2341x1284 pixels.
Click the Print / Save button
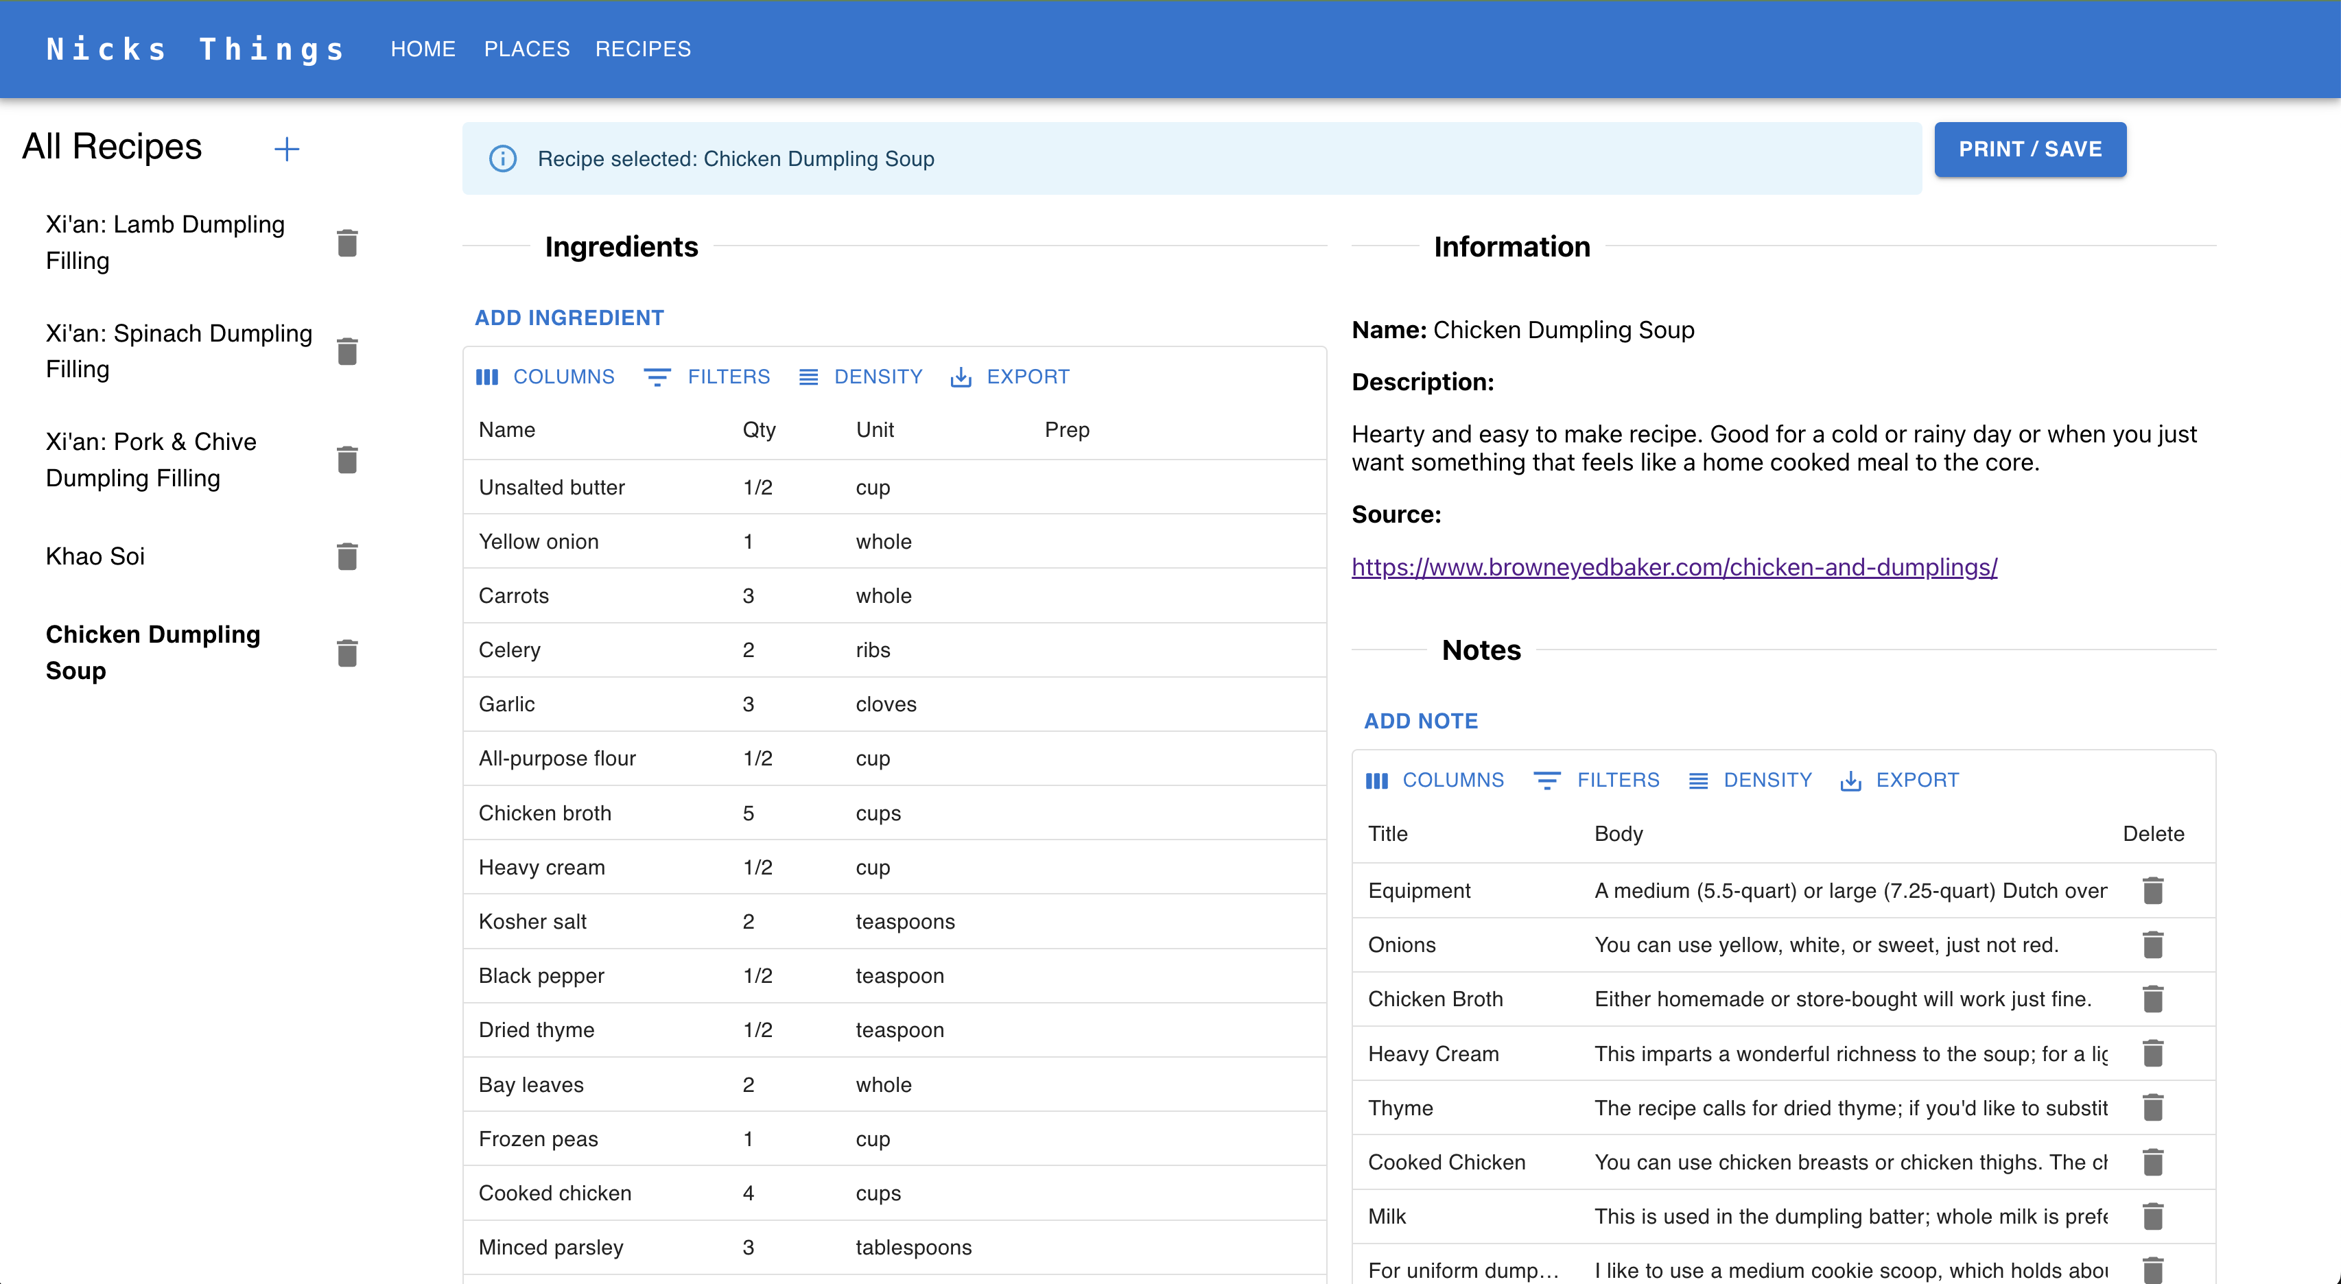pos(2030,149)
